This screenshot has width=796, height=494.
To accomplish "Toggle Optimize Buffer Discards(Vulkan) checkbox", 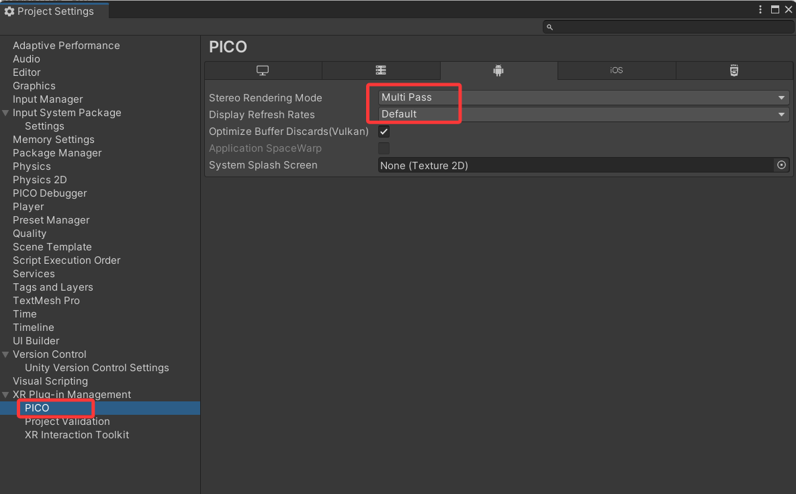I will [x=384, y=132].
